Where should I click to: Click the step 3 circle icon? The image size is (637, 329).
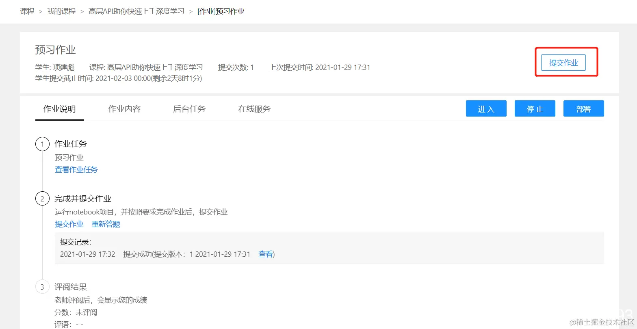42,287
